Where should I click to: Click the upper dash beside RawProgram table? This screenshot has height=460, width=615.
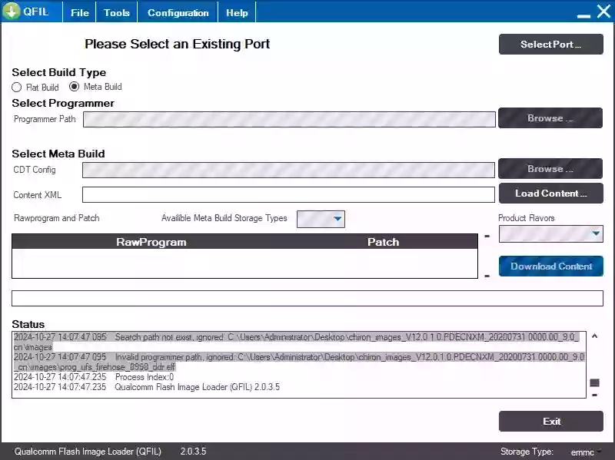point(487,237)
